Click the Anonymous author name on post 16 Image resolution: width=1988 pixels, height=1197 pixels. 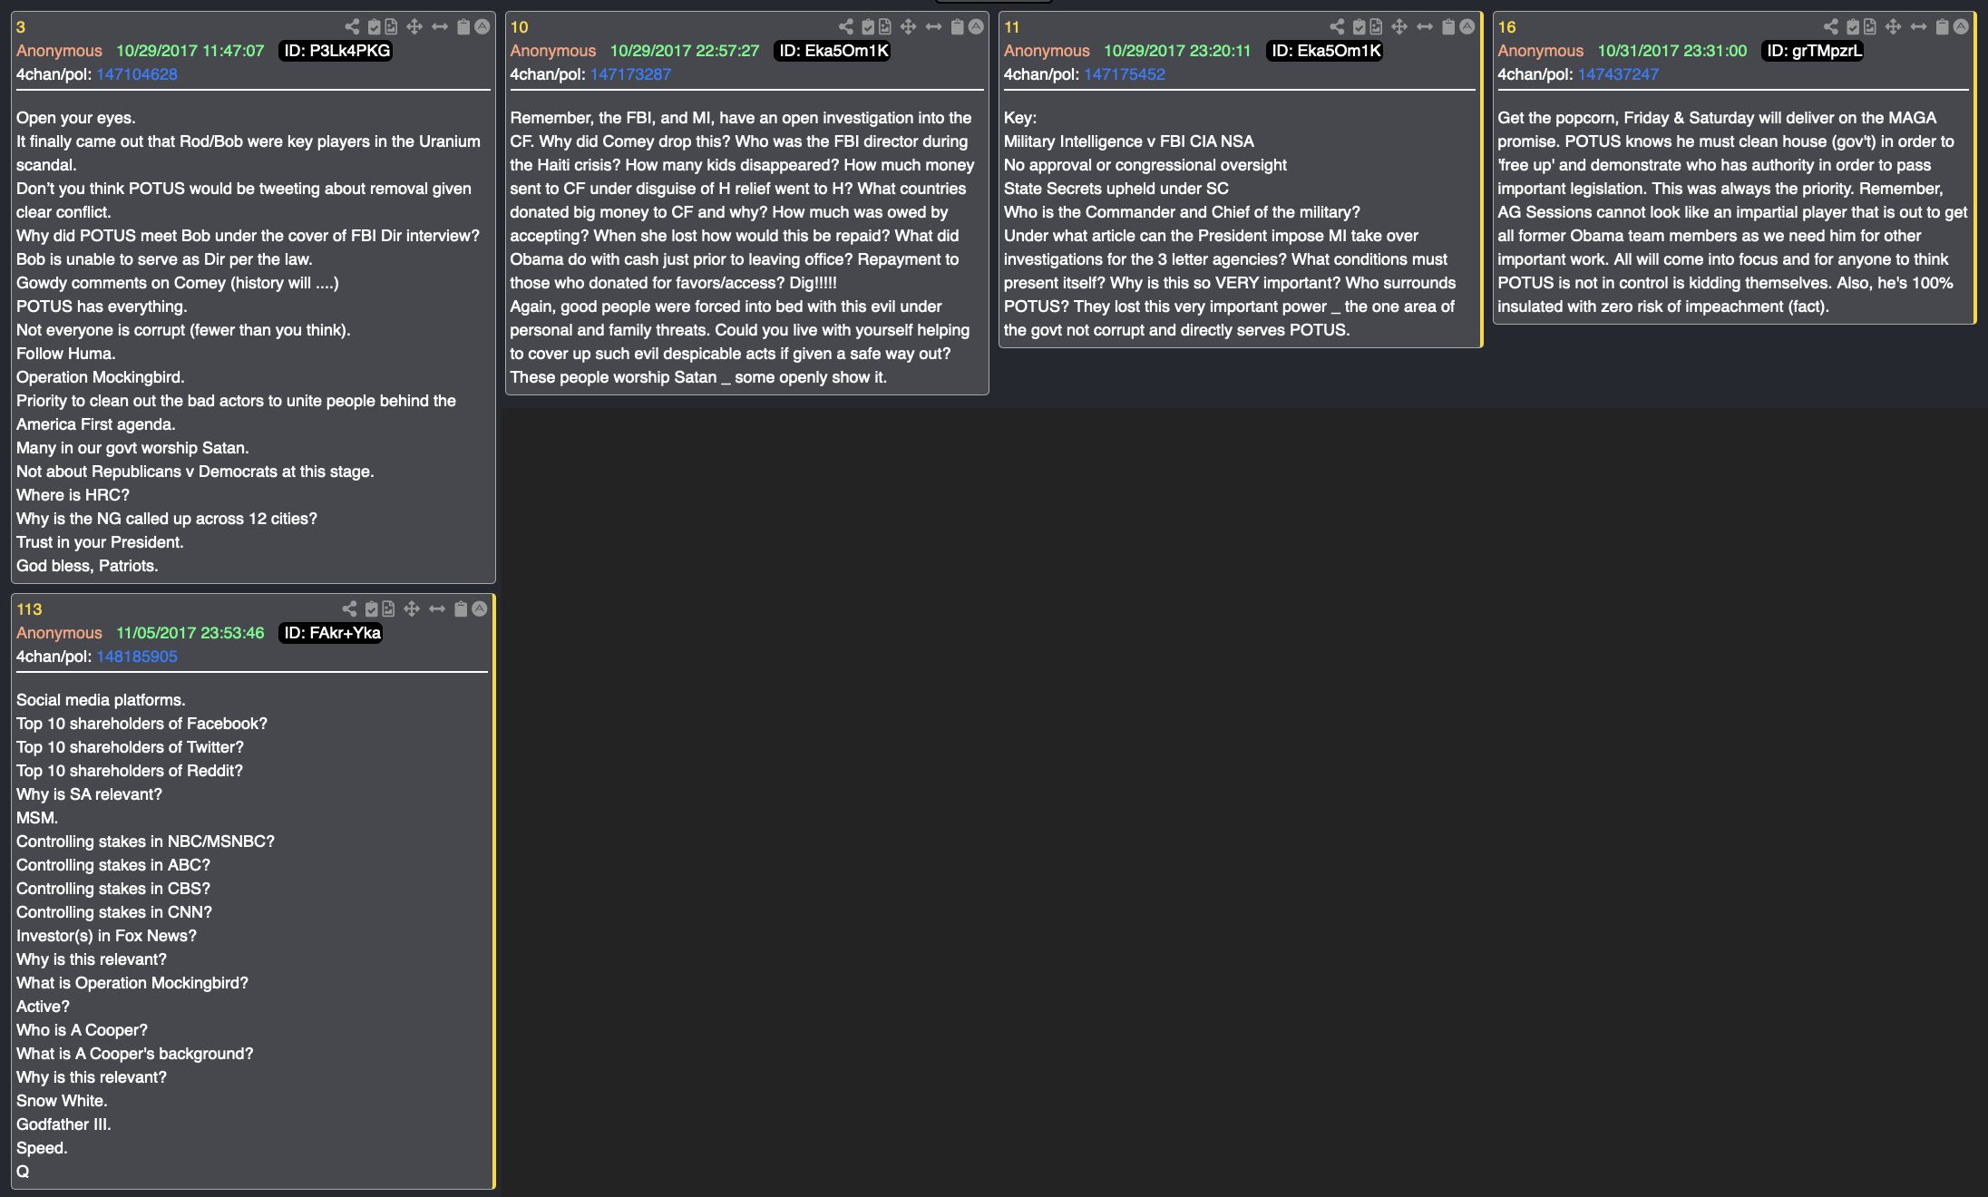coord(1540,51)
